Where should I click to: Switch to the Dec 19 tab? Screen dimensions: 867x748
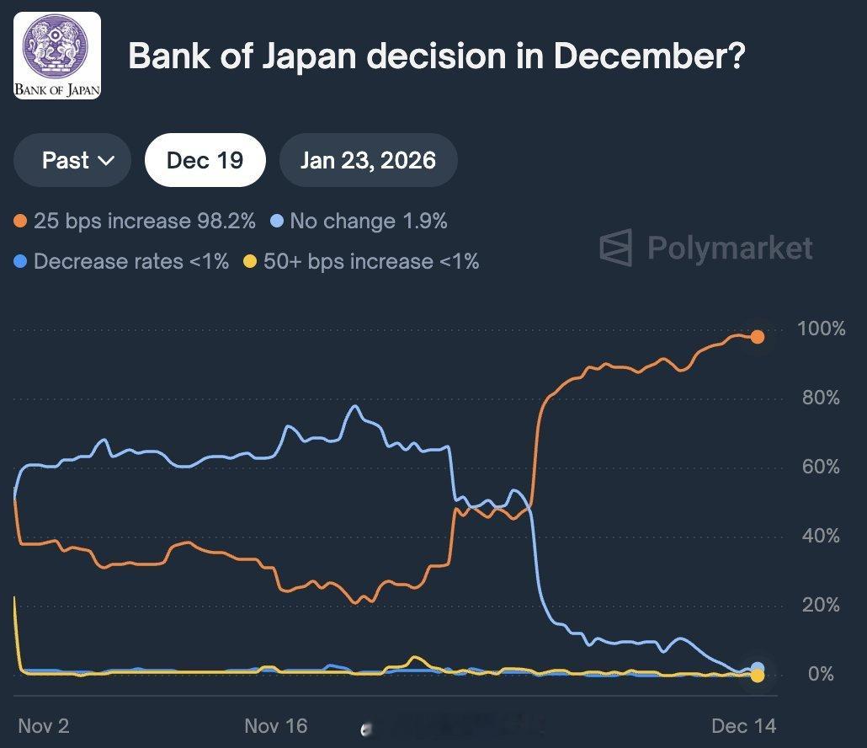pos(205,160)
